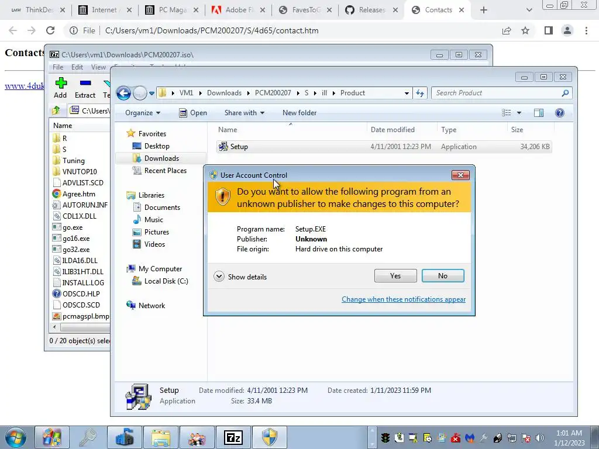The height and width of the screenshot is (449, 599).
Task: Open Videos library in sidebar
Action: pyautogui.click(x=149, y=244)
